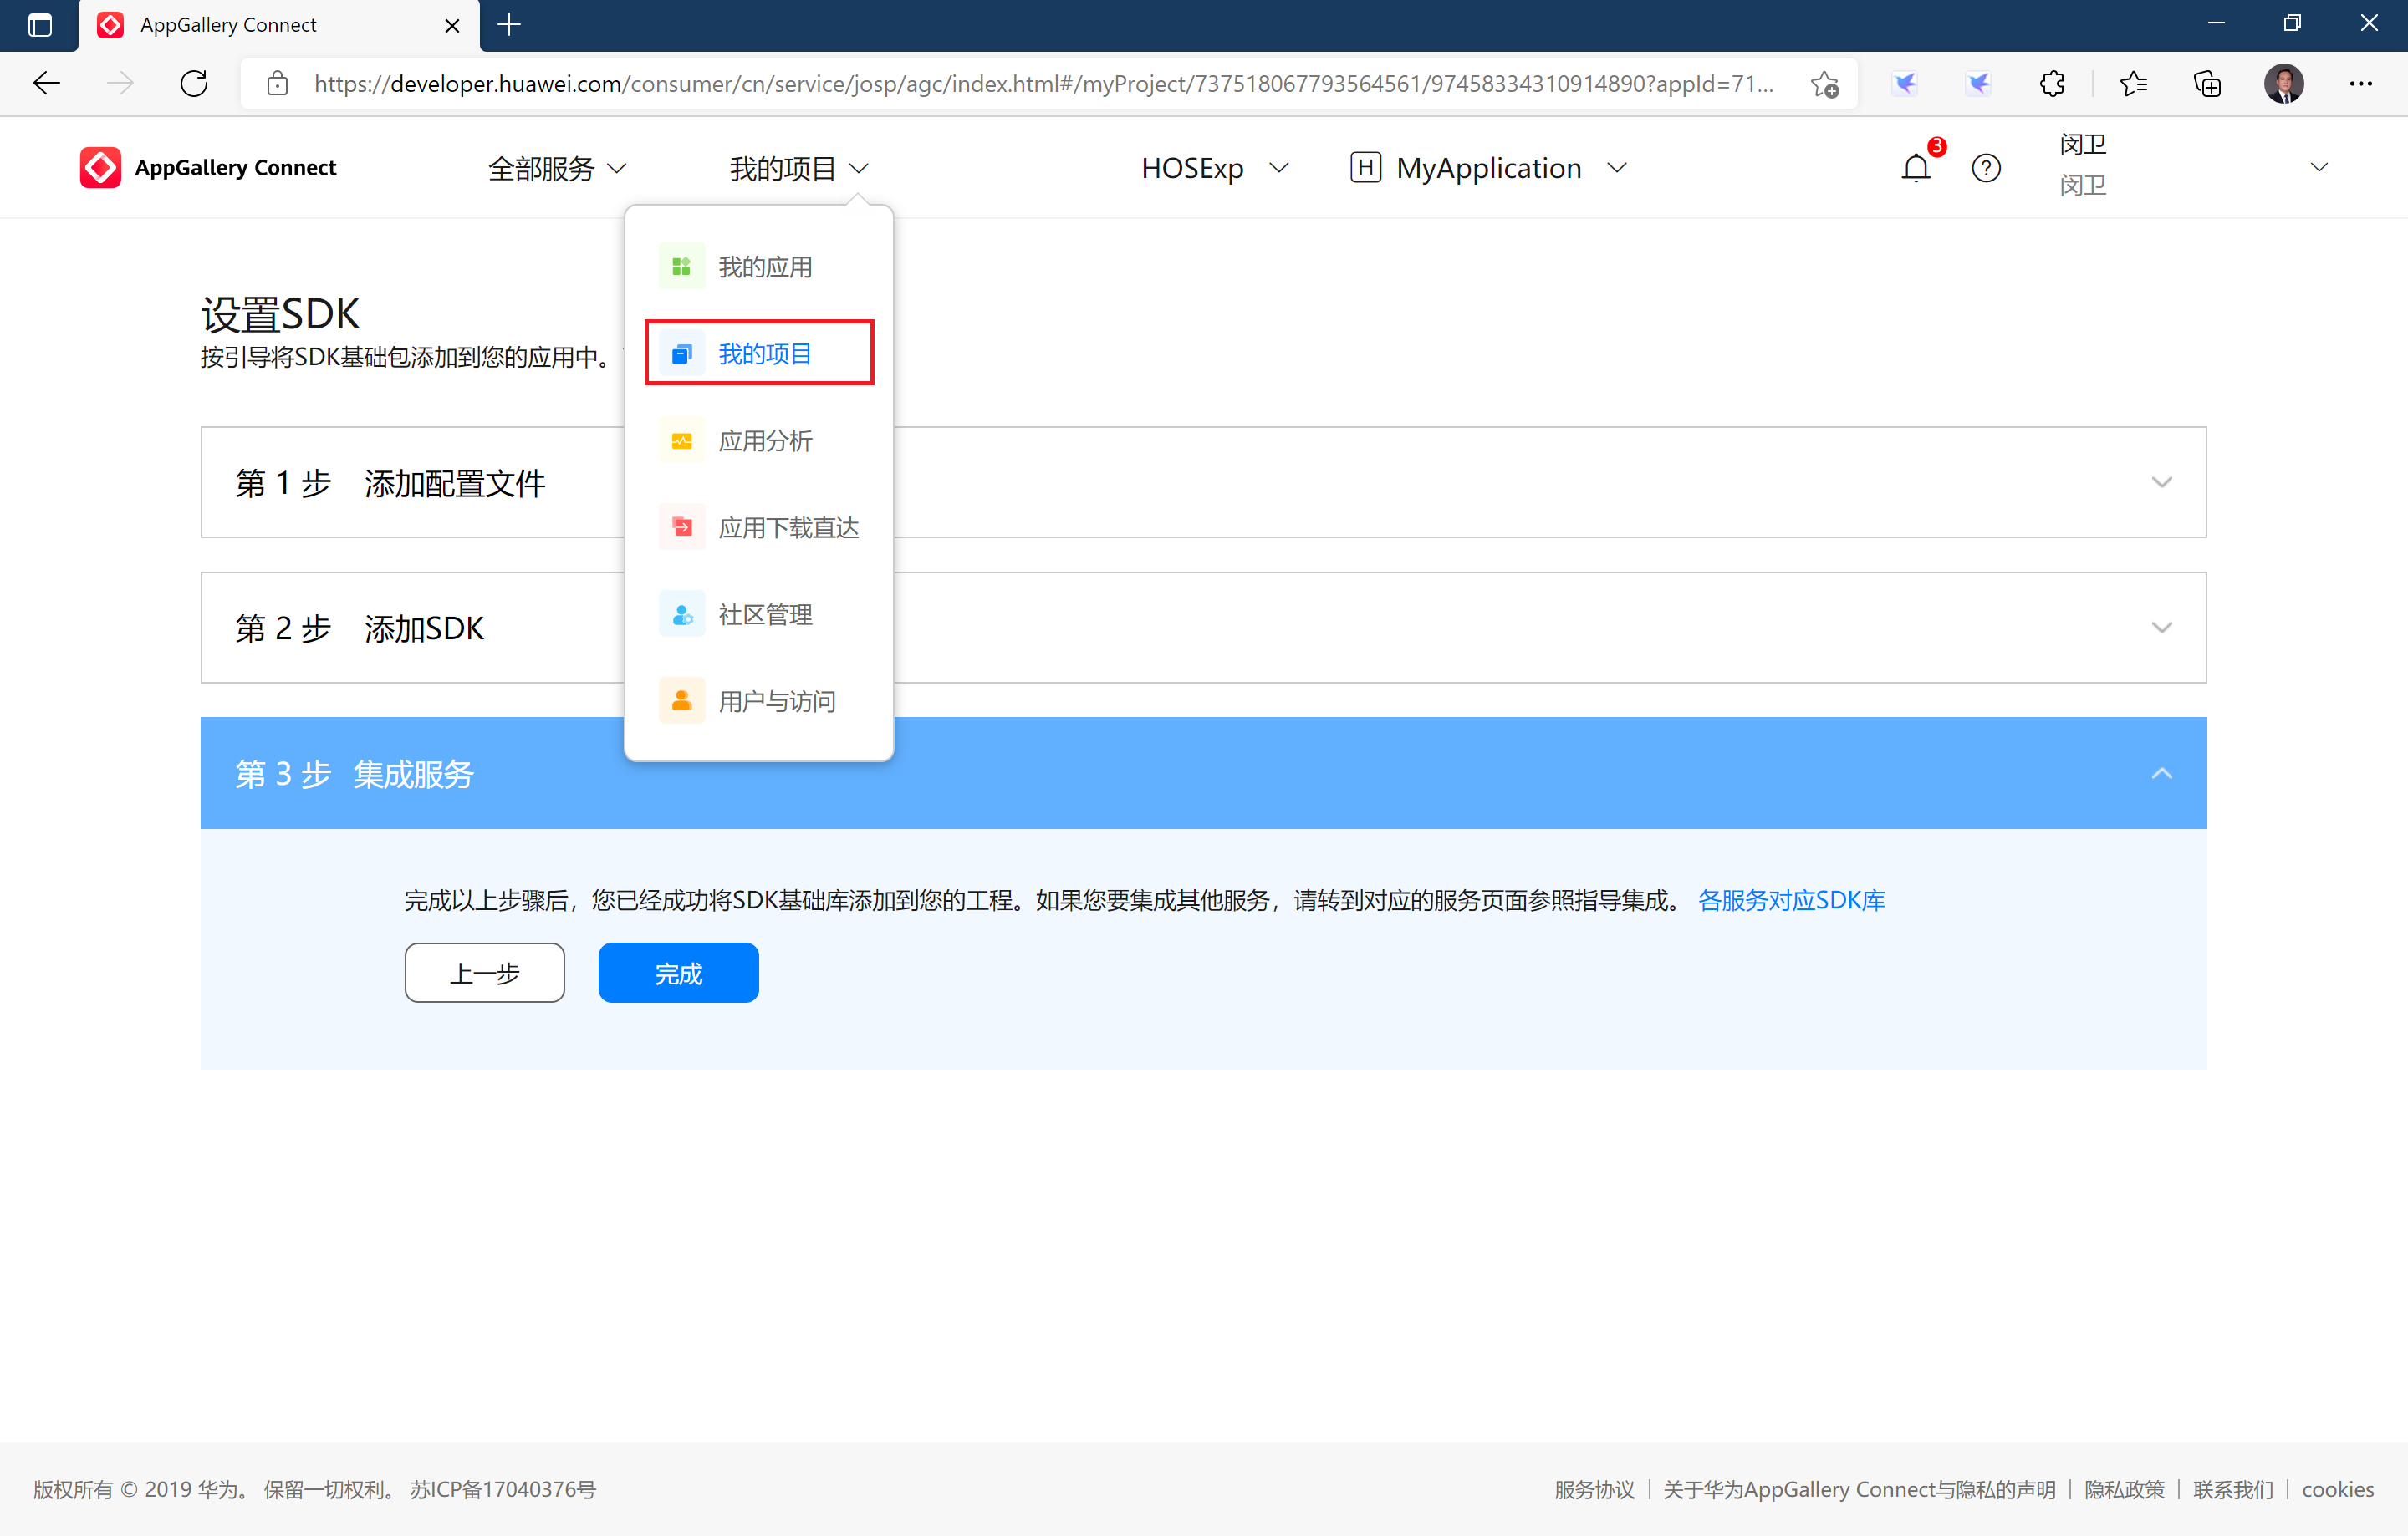Go back with the browser back arrow
Image resolution: width=2408 pixels, height=1536 pixels.
[x=46, y=84]
